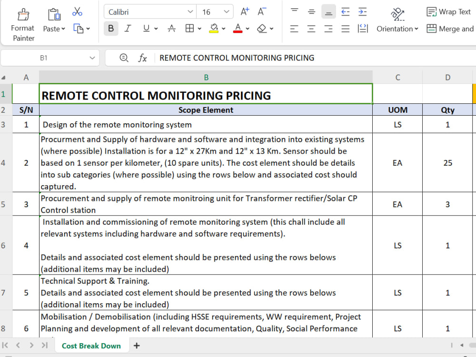Add a new sheet with plus button
The height and width of the screenshot is (357, 476).
tap(137, 346)
